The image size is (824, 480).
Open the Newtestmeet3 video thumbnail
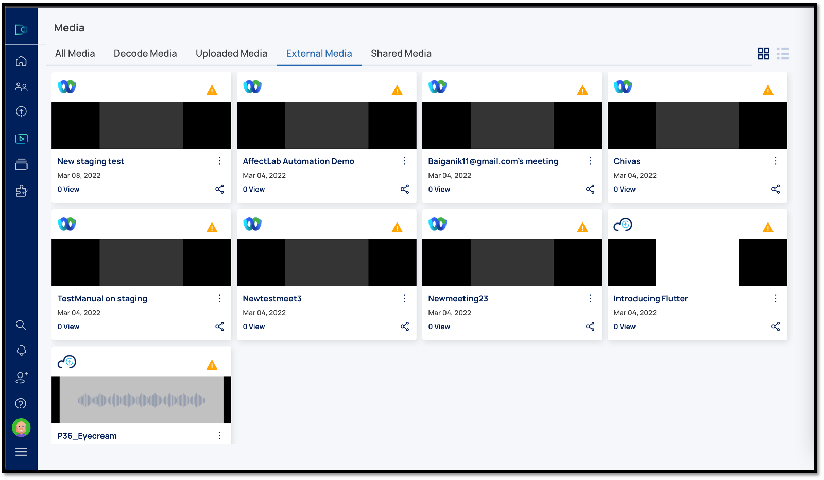coord(327,263)
